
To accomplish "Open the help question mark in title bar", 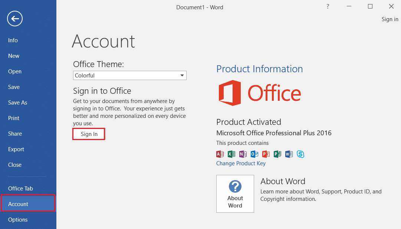I will pyautogui.click(x=328, y=6).
